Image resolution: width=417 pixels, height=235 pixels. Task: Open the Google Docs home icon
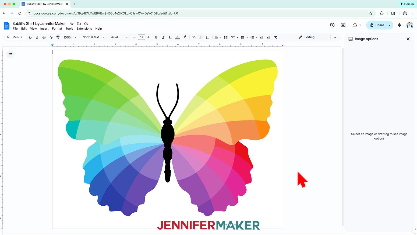coord(7,26)
